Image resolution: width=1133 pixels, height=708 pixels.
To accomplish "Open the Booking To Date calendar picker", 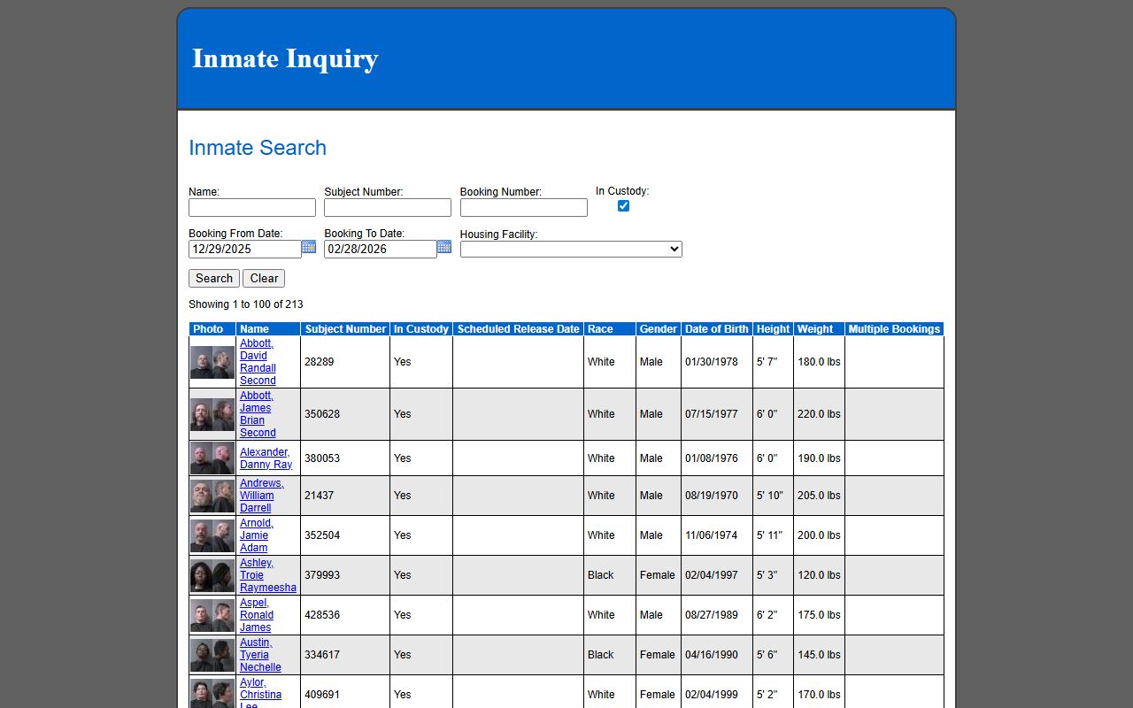I will coord(444,247).
